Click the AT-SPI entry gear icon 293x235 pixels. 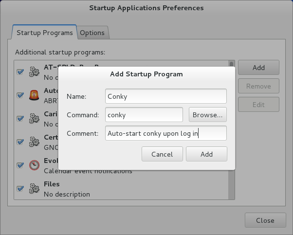pos(34,72)
